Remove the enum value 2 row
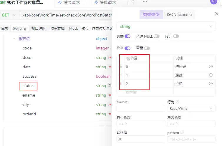Screen dimensions: 222x146 pyautogui.click(x=211, y=84)
